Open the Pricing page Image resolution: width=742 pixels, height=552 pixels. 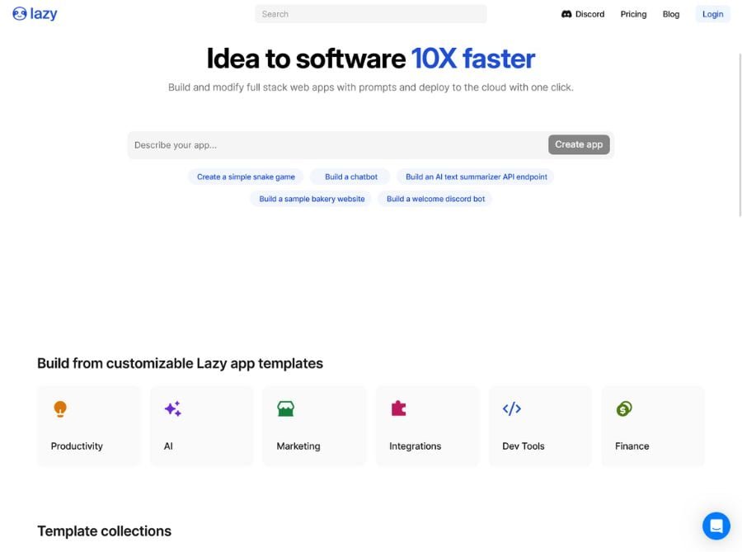pos(633,14)
